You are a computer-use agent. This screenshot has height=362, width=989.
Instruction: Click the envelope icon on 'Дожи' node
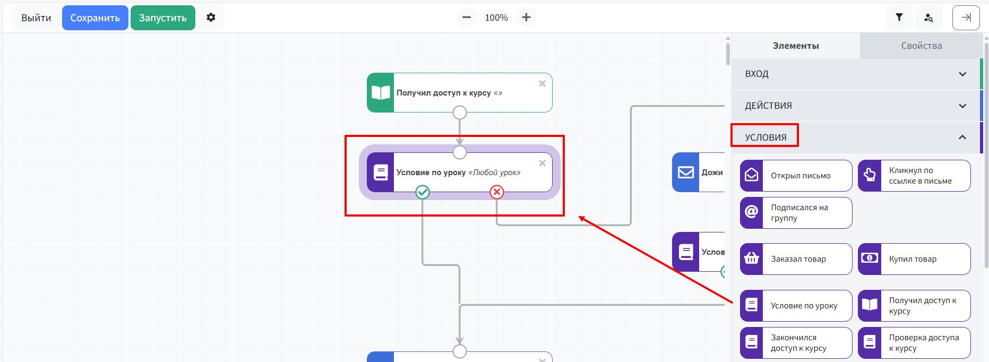click(686, 173)
